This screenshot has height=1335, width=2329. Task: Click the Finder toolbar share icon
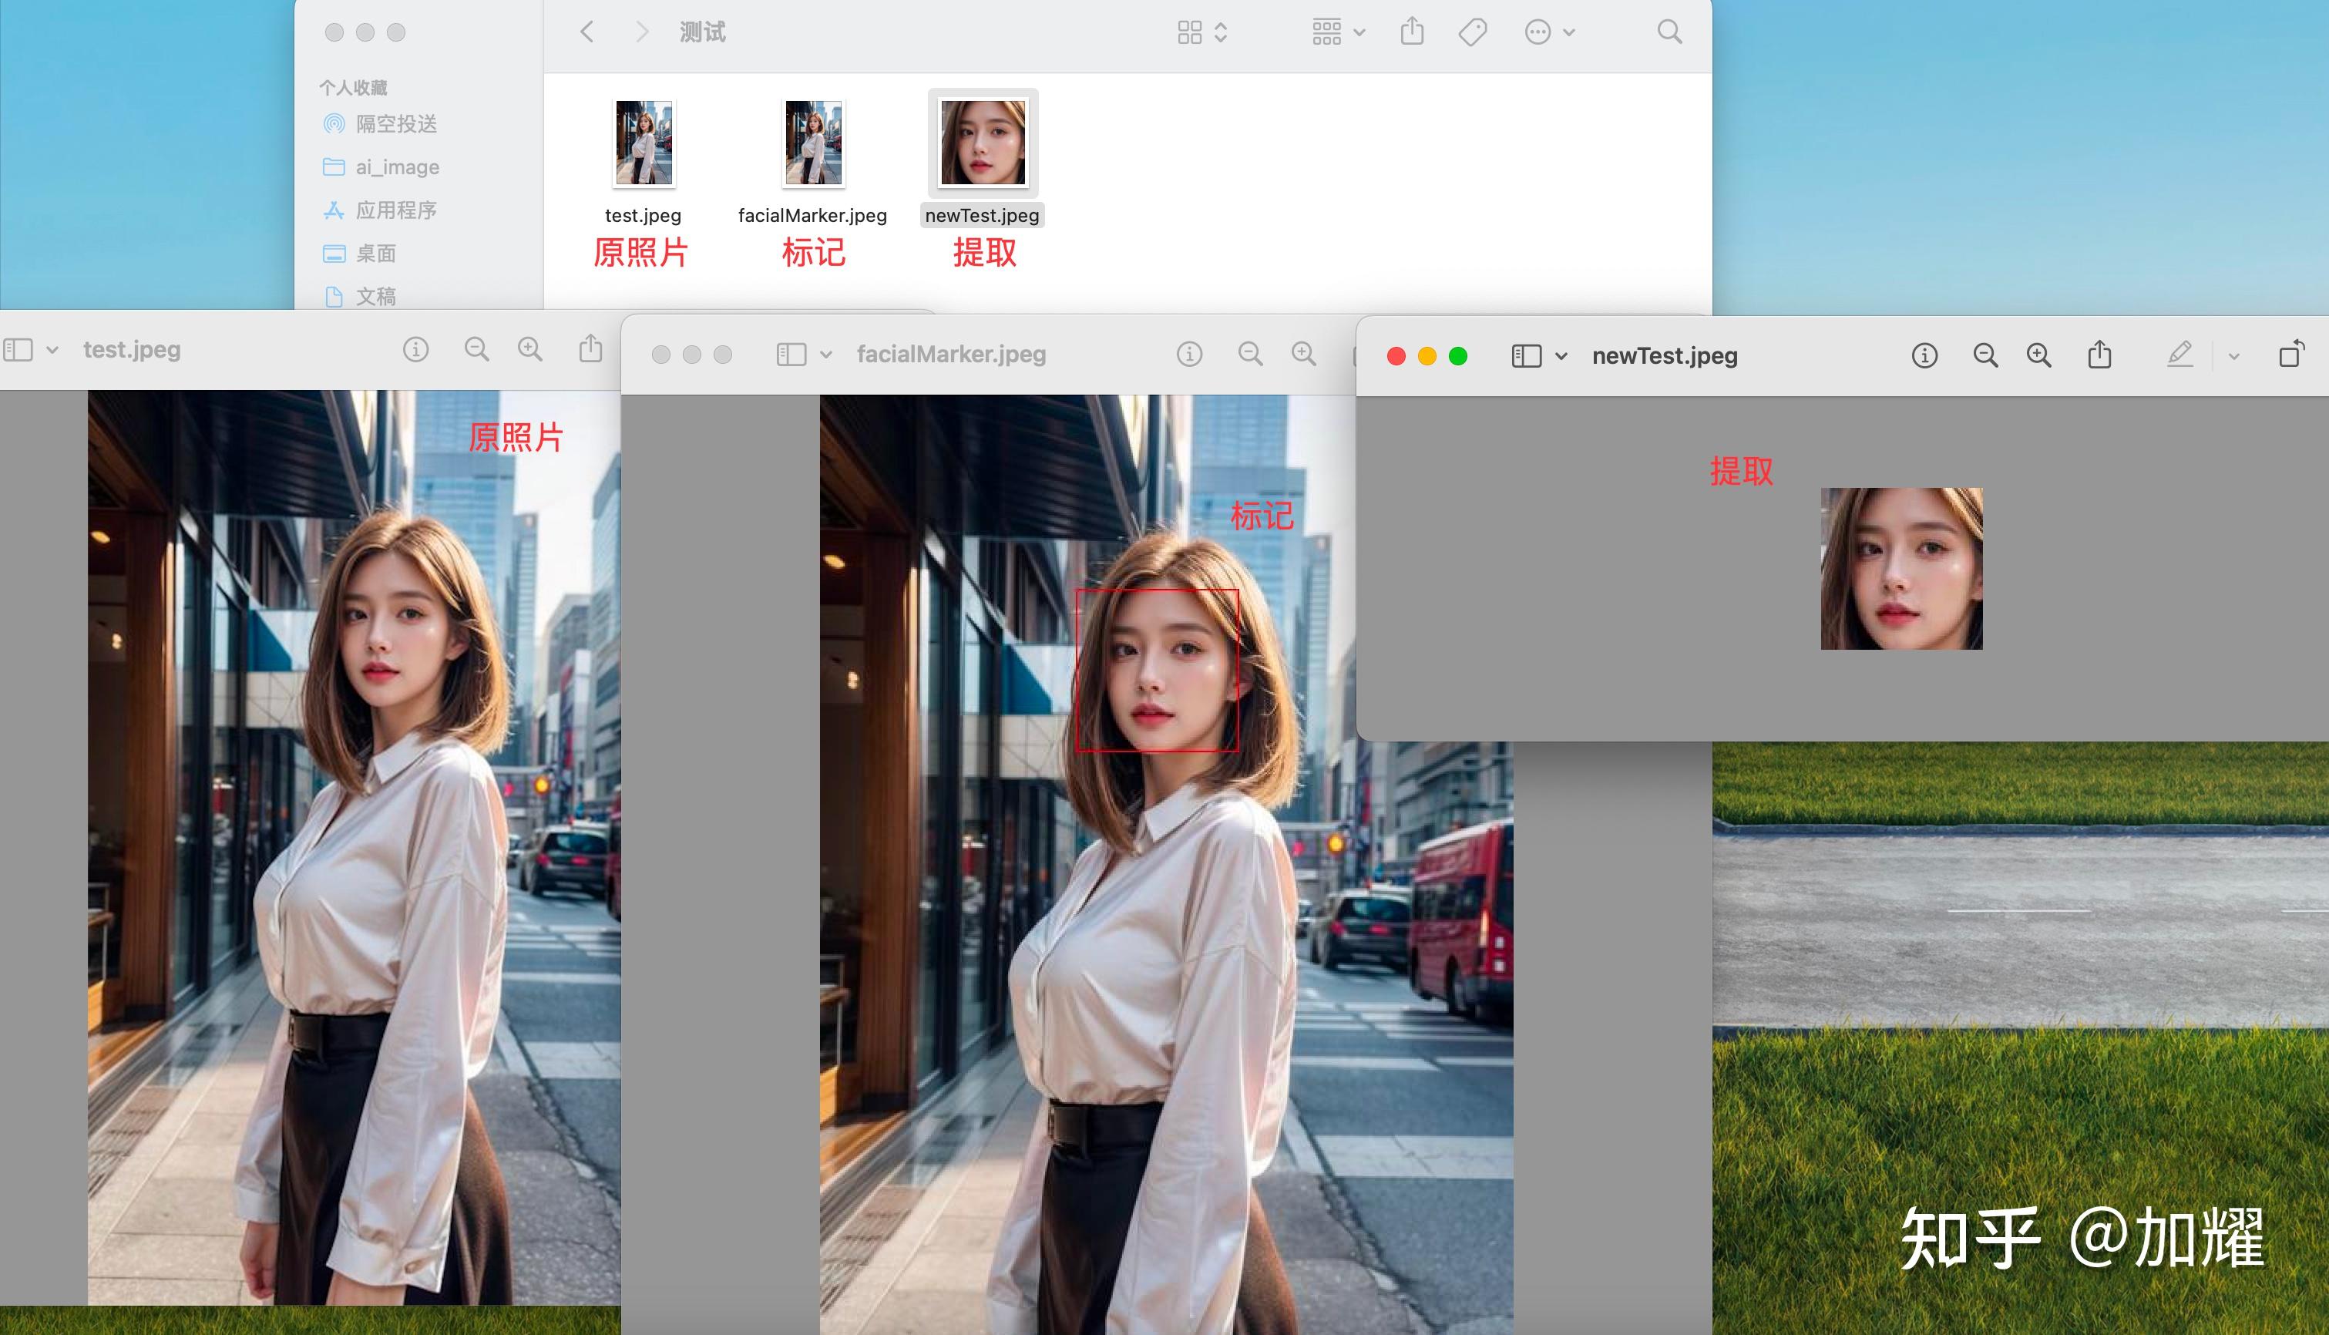click(1412, 32)
